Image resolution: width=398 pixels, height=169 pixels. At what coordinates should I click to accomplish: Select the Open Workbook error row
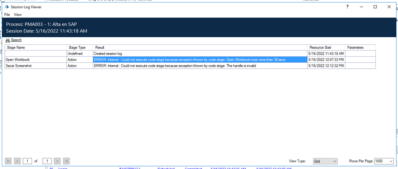point(190,60)
